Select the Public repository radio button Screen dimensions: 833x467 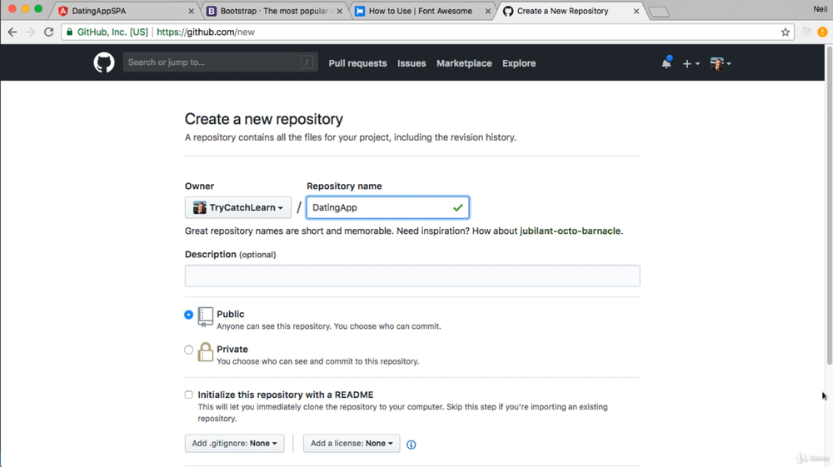click(x=189, y=315)
